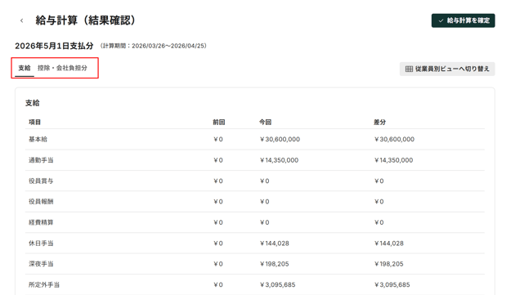This screenshot has width=511, height=295.
Task: Click the 計算期間 date range text
Action: point(153,46)
